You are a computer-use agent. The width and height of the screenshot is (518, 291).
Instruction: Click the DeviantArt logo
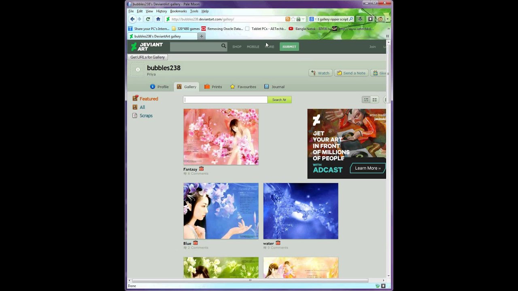pyautogui.click(x=147, y=46)
